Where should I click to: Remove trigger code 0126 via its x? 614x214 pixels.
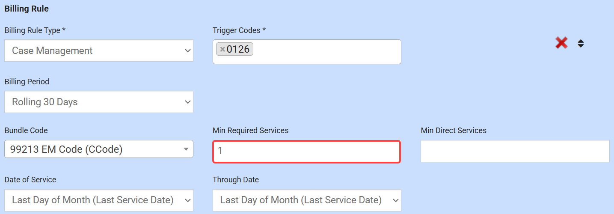click(x=222, y=50)
